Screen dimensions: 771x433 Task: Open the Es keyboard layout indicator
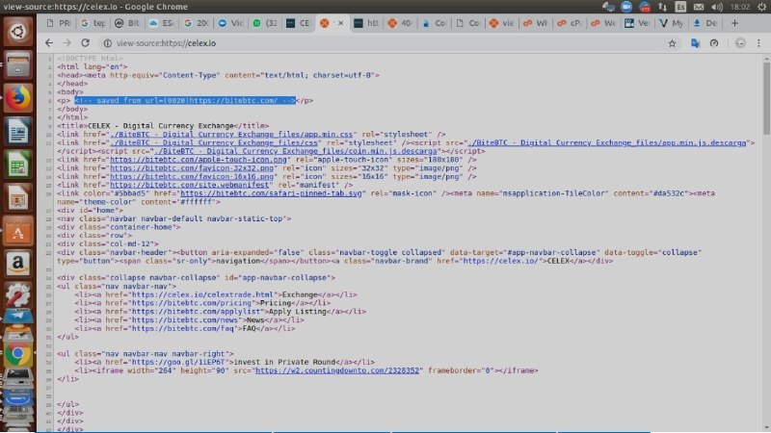(x=680, y=7)
